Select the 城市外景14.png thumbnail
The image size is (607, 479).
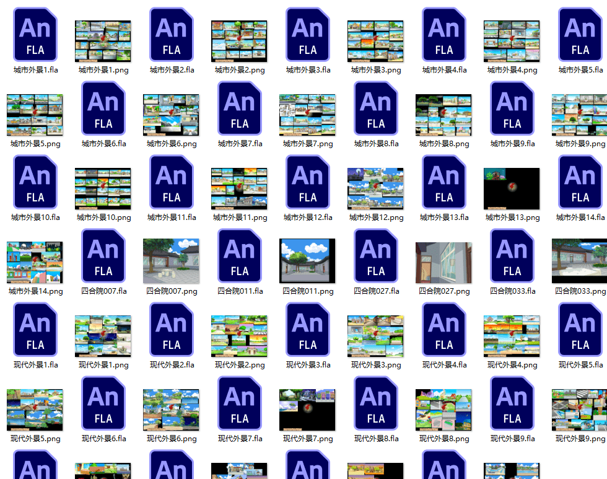(35, 262)
